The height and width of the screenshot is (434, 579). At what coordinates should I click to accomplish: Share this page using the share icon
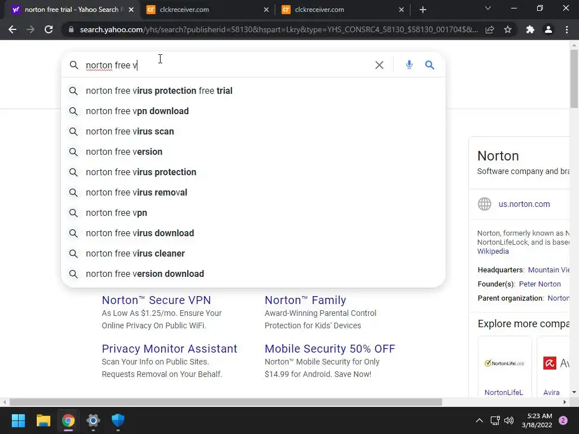click(x=490, y=29)
